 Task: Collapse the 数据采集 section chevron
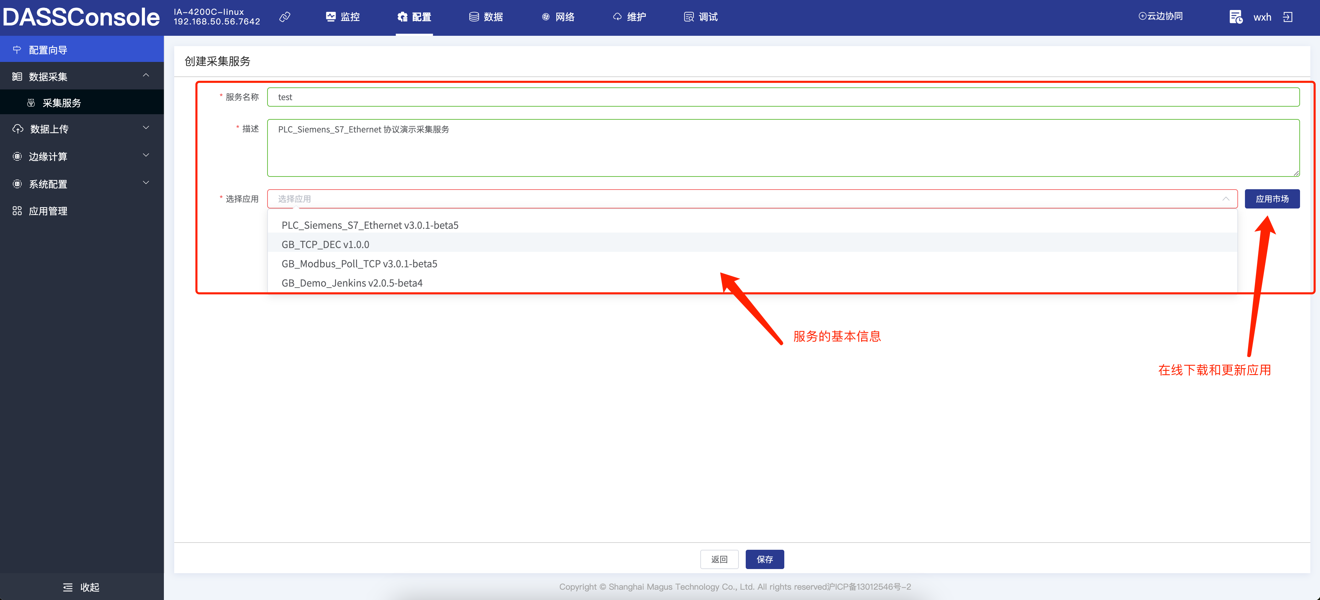(146, 75)
